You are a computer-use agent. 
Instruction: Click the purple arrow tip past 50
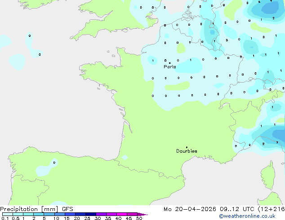click(x=142, y=214)
